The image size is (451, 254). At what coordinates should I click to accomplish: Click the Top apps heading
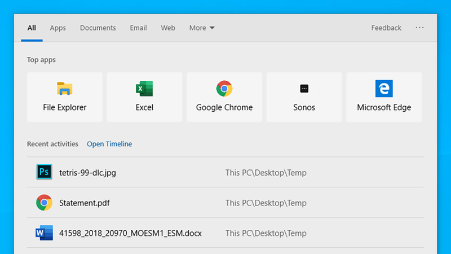[x=41, y=60]
